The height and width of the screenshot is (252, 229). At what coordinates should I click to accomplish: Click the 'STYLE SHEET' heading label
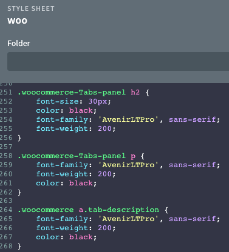[x=31, y=8]
